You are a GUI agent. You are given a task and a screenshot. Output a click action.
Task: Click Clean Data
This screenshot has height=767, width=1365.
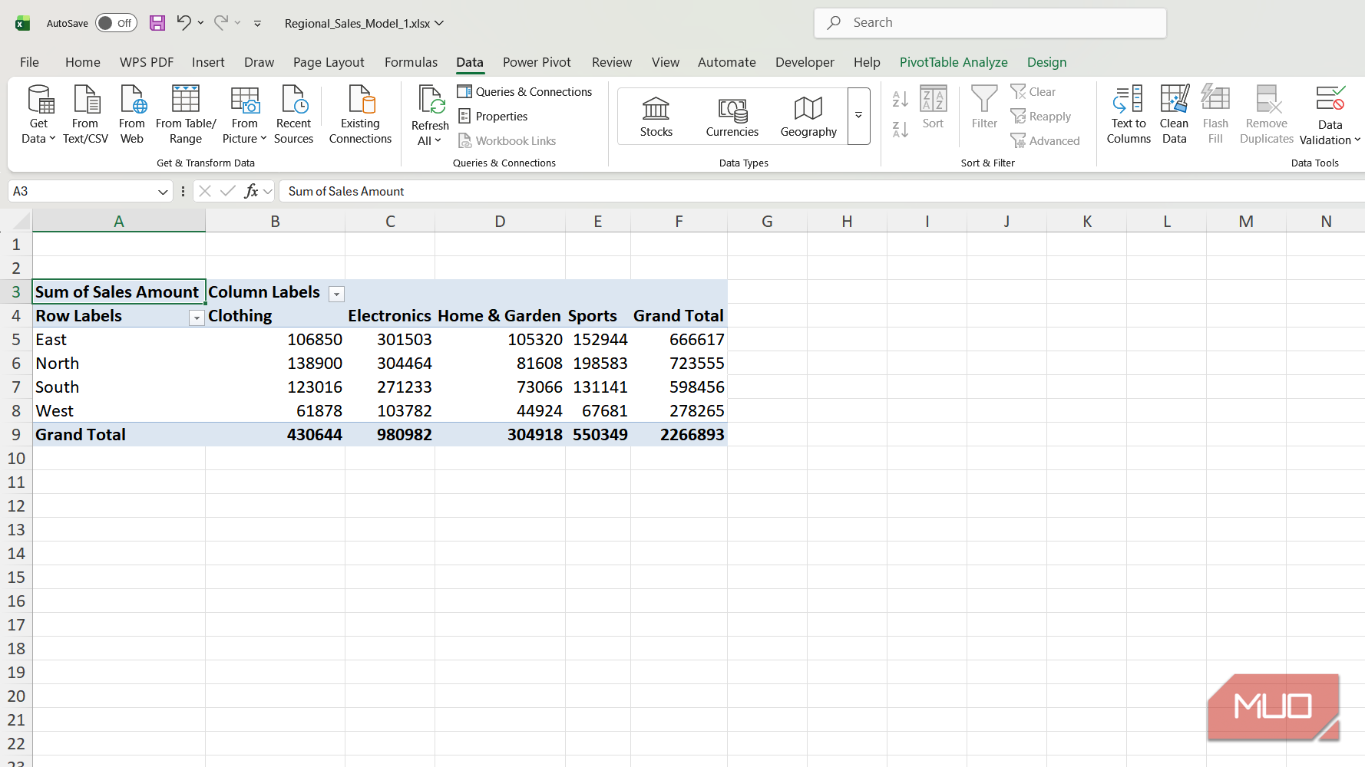(1175, 114)
